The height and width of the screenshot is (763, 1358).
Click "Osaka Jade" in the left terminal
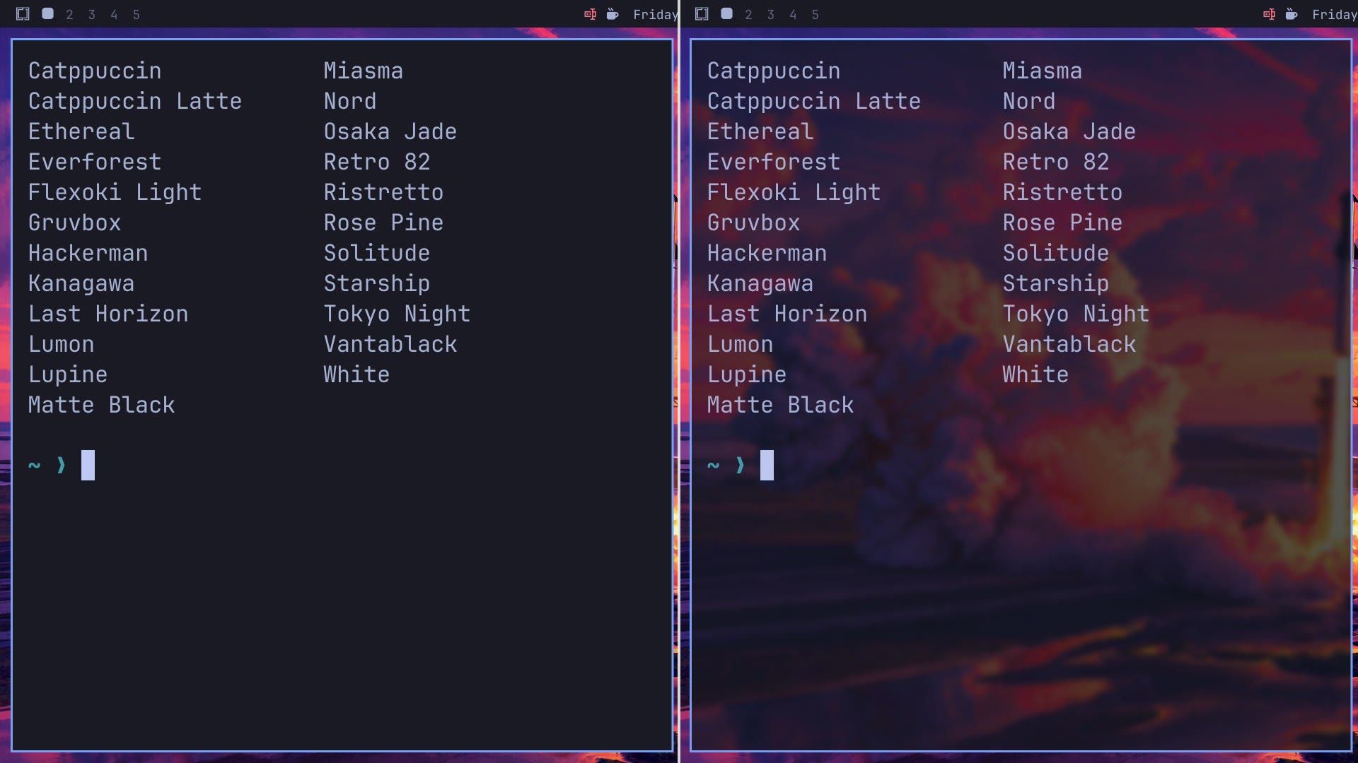[x=390, y=131]
